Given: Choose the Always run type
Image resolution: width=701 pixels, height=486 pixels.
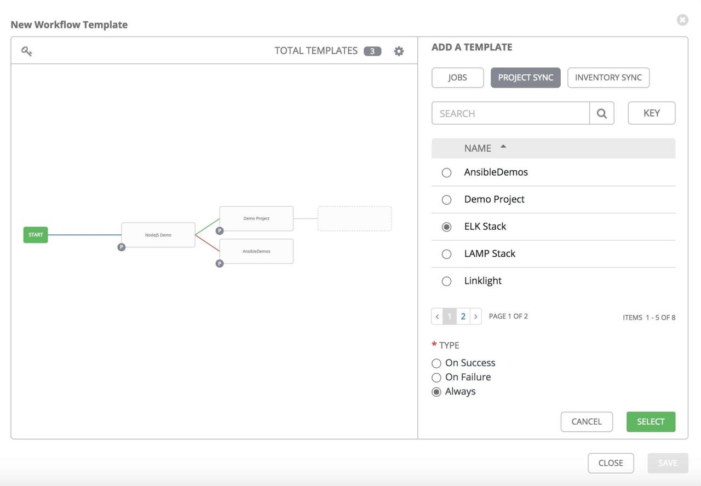Looking at the screenshot, I should click(436, 391).
